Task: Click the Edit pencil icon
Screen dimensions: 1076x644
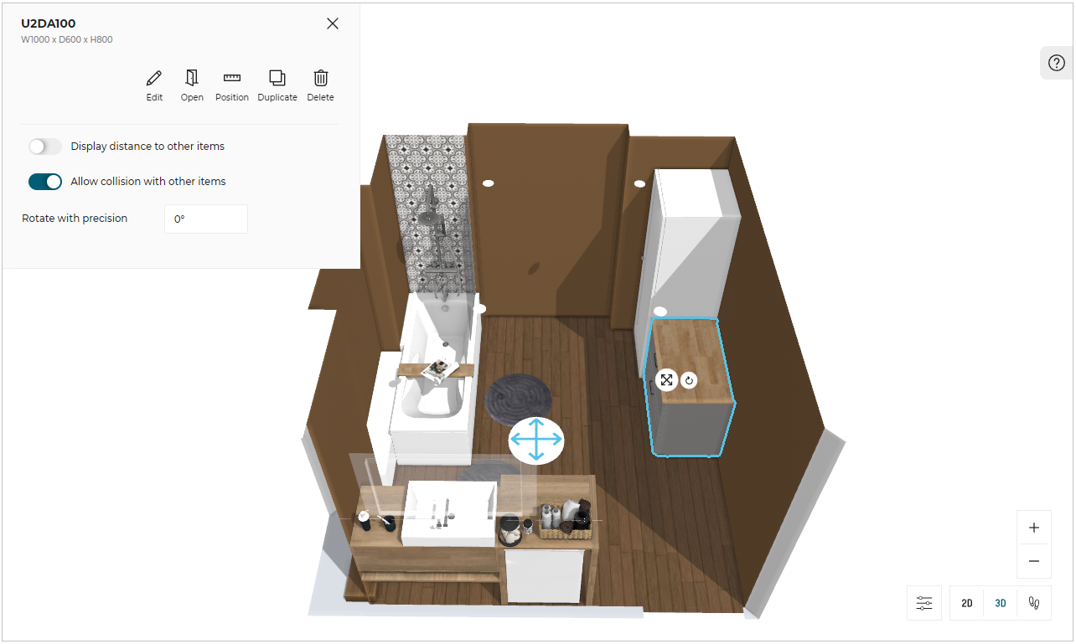Action: (x=154, y=85)
